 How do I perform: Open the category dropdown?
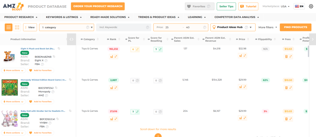(67, 27)
